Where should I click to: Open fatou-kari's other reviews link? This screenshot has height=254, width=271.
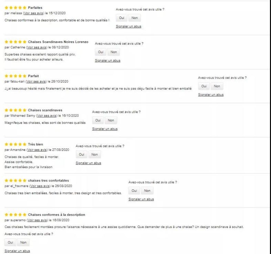point(36,82)
